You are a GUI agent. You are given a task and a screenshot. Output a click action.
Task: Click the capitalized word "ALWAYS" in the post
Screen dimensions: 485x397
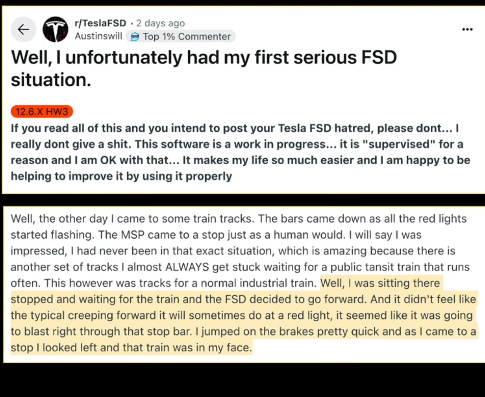tap(187, 267)
